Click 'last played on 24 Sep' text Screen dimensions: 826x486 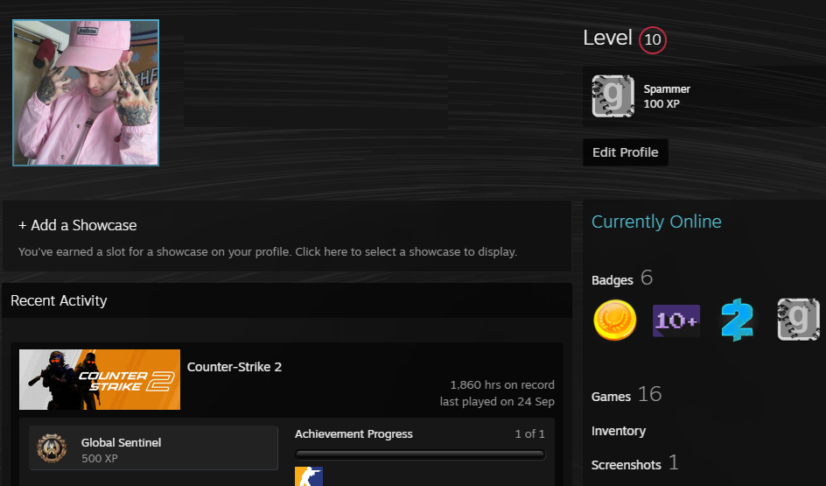click(497, 402)
